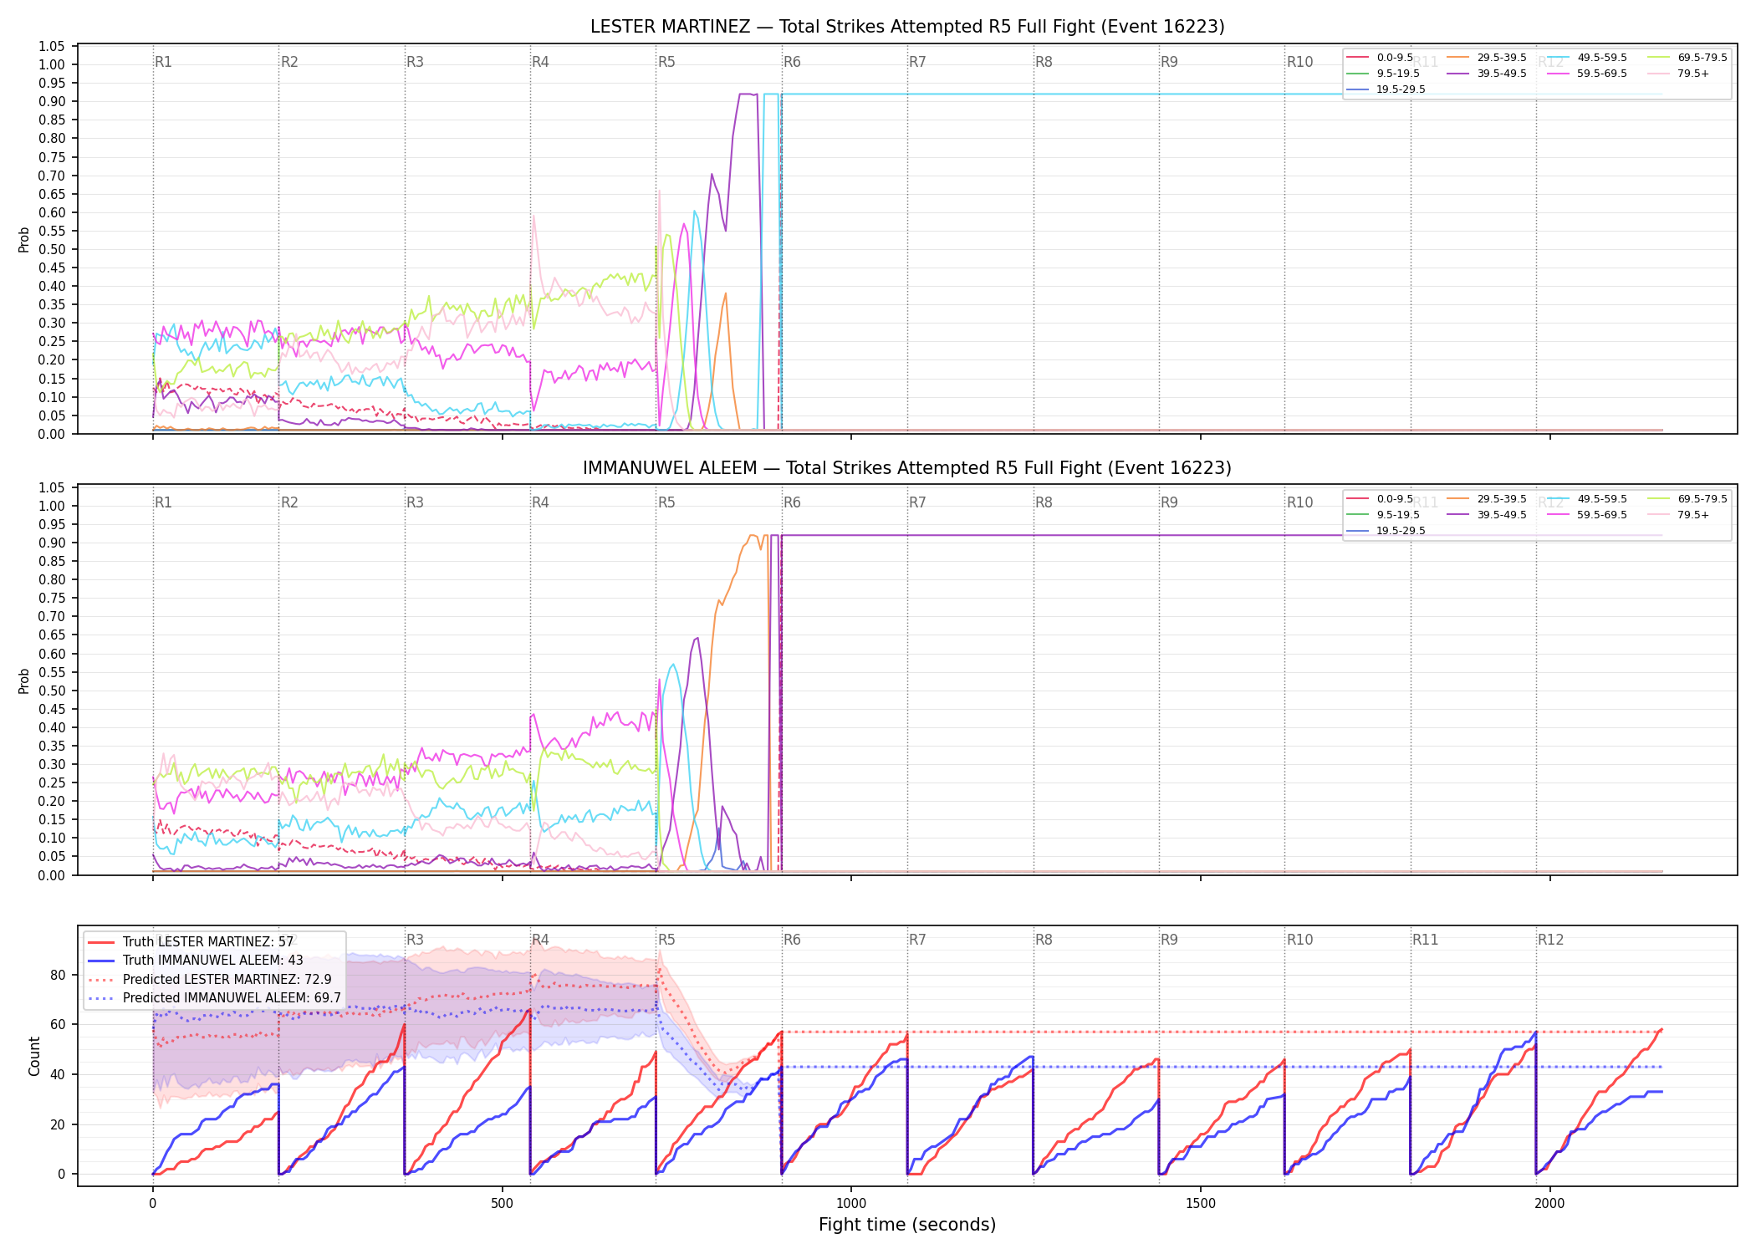Screen dimensions: 1756x1254
Task: Click the IMMANUWEL ALEEM chart title
Action: pyautogui.click(x=907, y=468)
